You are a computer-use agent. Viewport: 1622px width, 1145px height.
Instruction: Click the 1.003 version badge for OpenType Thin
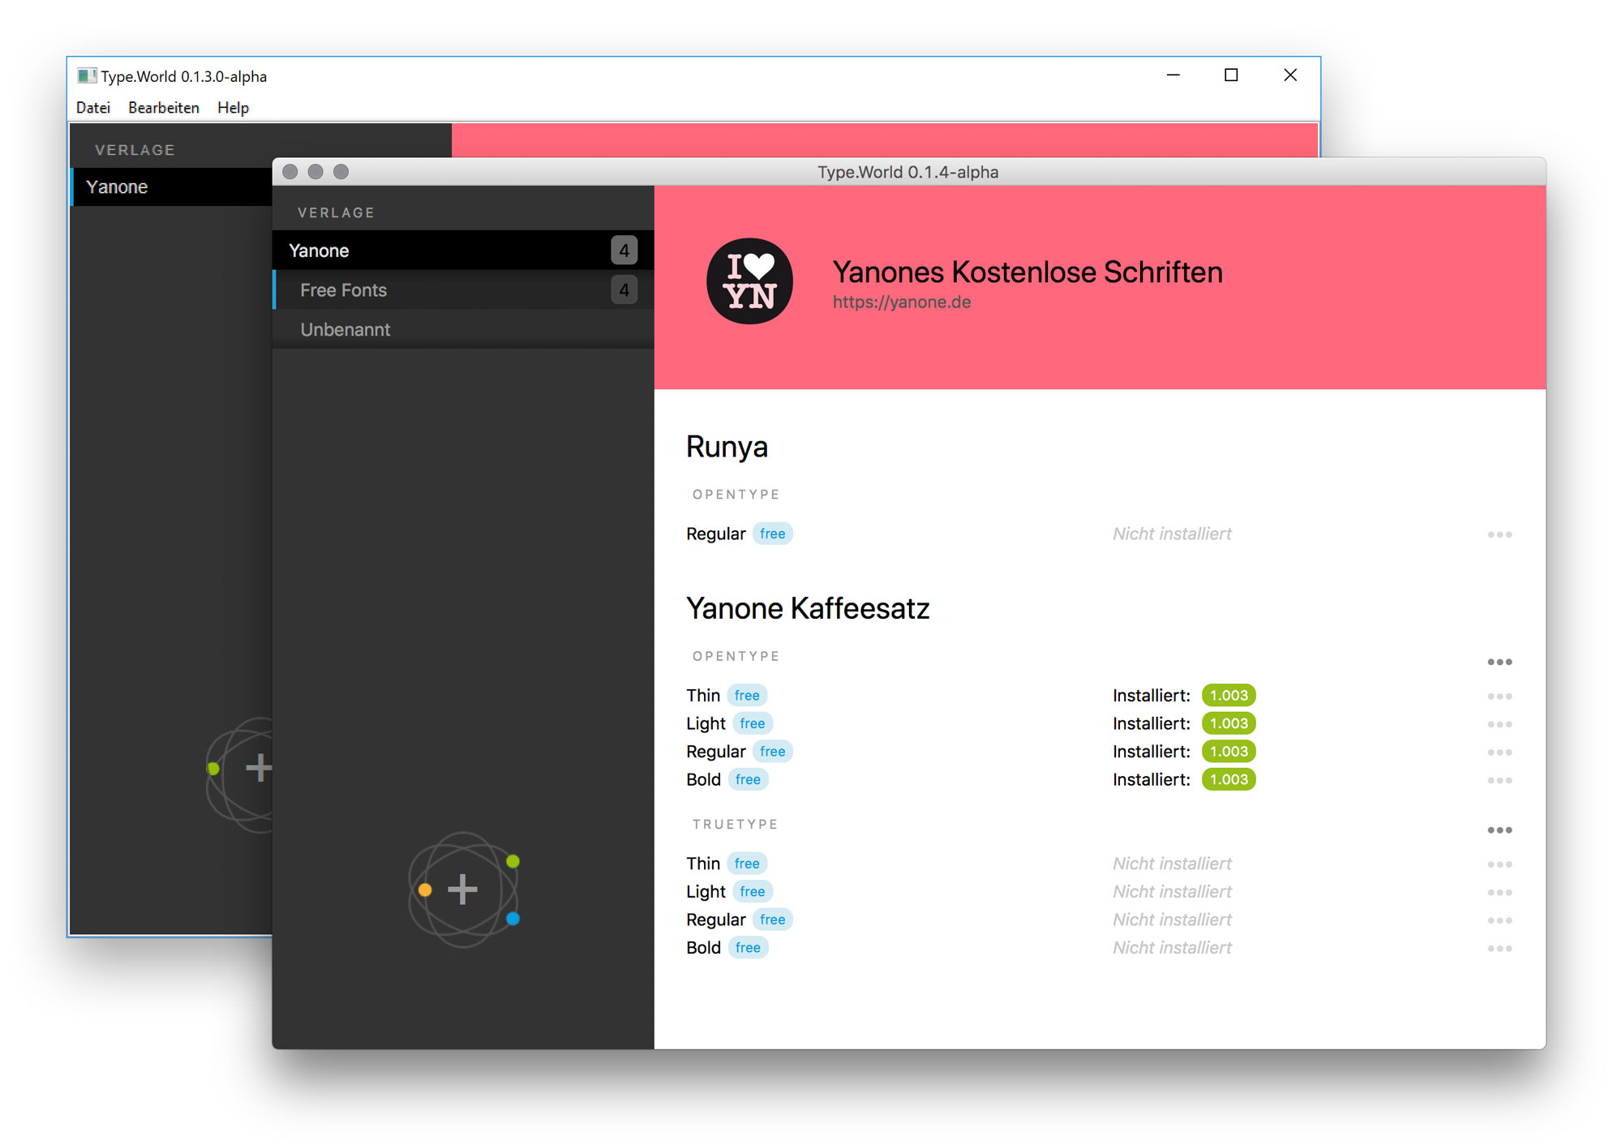1229,695
